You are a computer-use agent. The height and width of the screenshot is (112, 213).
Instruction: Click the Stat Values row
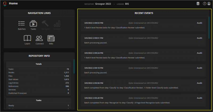[x=39, y=80]
